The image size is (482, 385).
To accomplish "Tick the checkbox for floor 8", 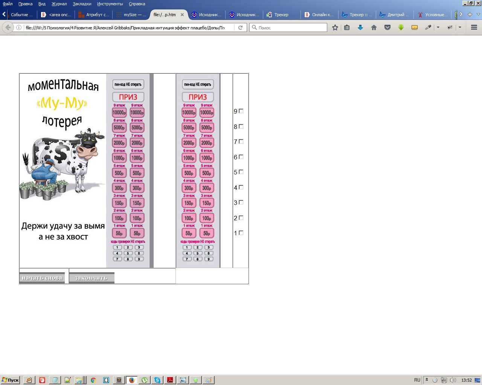I will [x=241, y=126].
